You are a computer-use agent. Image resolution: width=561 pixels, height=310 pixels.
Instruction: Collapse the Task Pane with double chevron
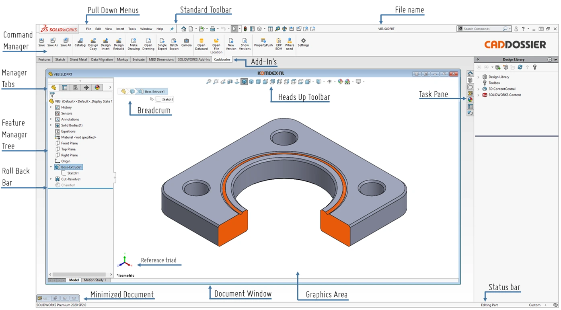coord(478,60)
